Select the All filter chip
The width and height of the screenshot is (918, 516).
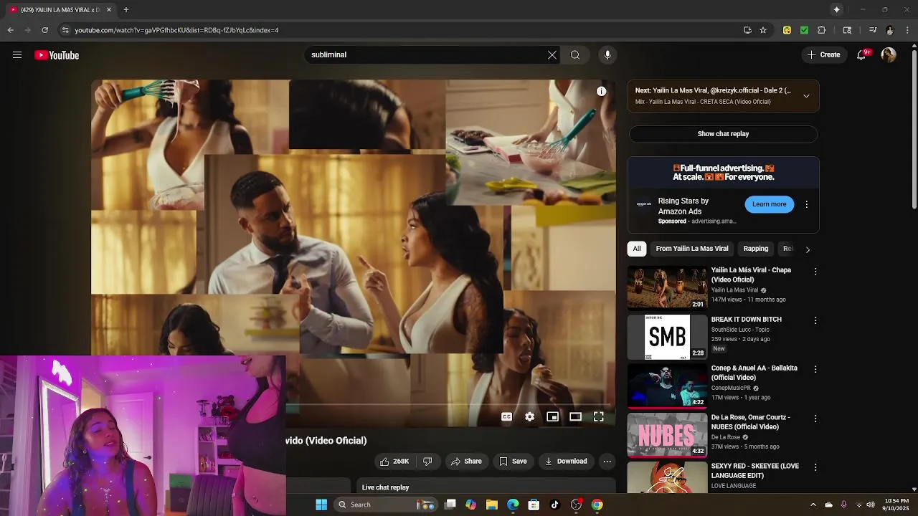pos(637,249)
